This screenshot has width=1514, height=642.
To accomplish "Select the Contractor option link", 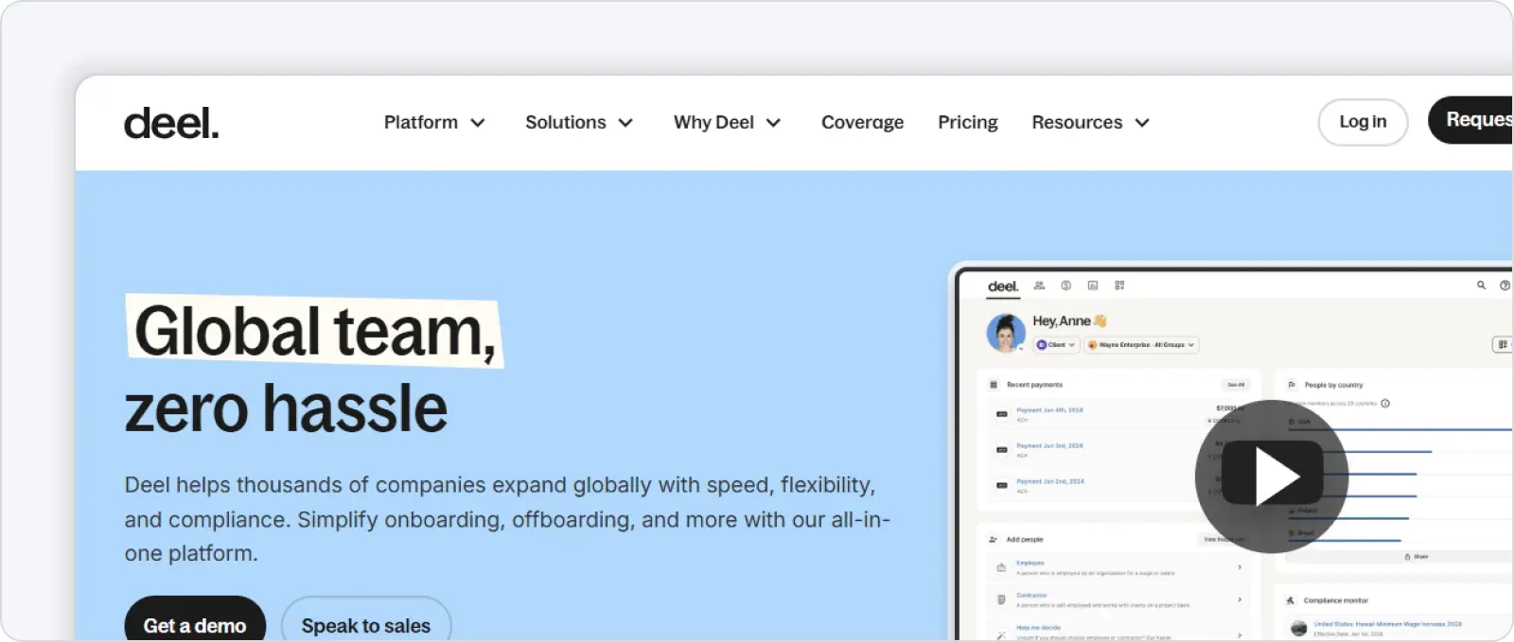I will [1031, 596].
